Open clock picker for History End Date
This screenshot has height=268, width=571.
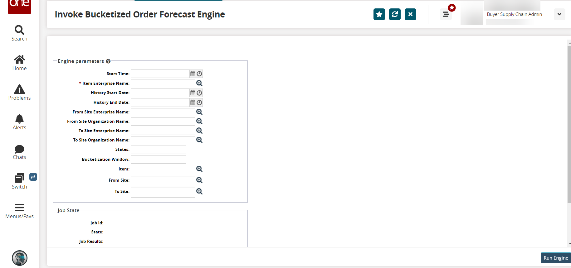pos(199,103)
